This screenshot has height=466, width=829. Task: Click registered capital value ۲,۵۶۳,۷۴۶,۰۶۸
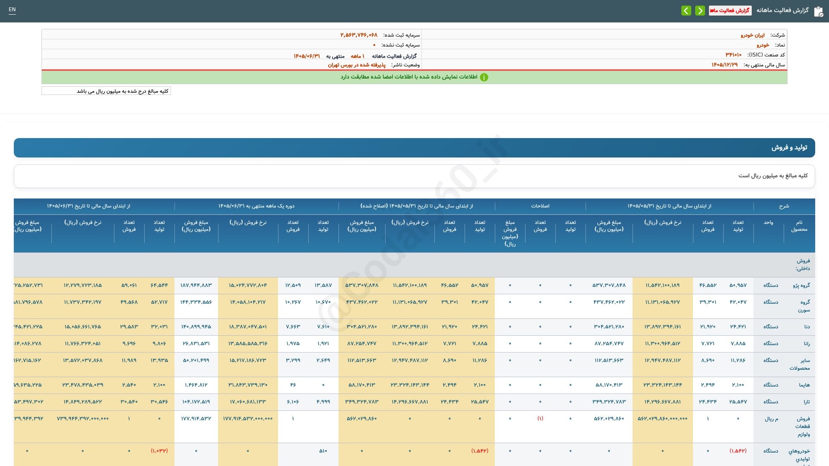point(359,35)
